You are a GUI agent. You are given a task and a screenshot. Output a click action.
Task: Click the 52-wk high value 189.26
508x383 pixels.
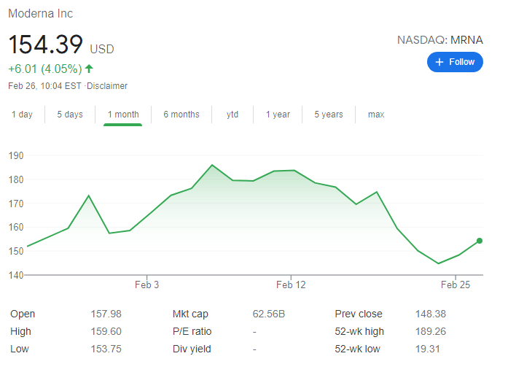[431, 331]
